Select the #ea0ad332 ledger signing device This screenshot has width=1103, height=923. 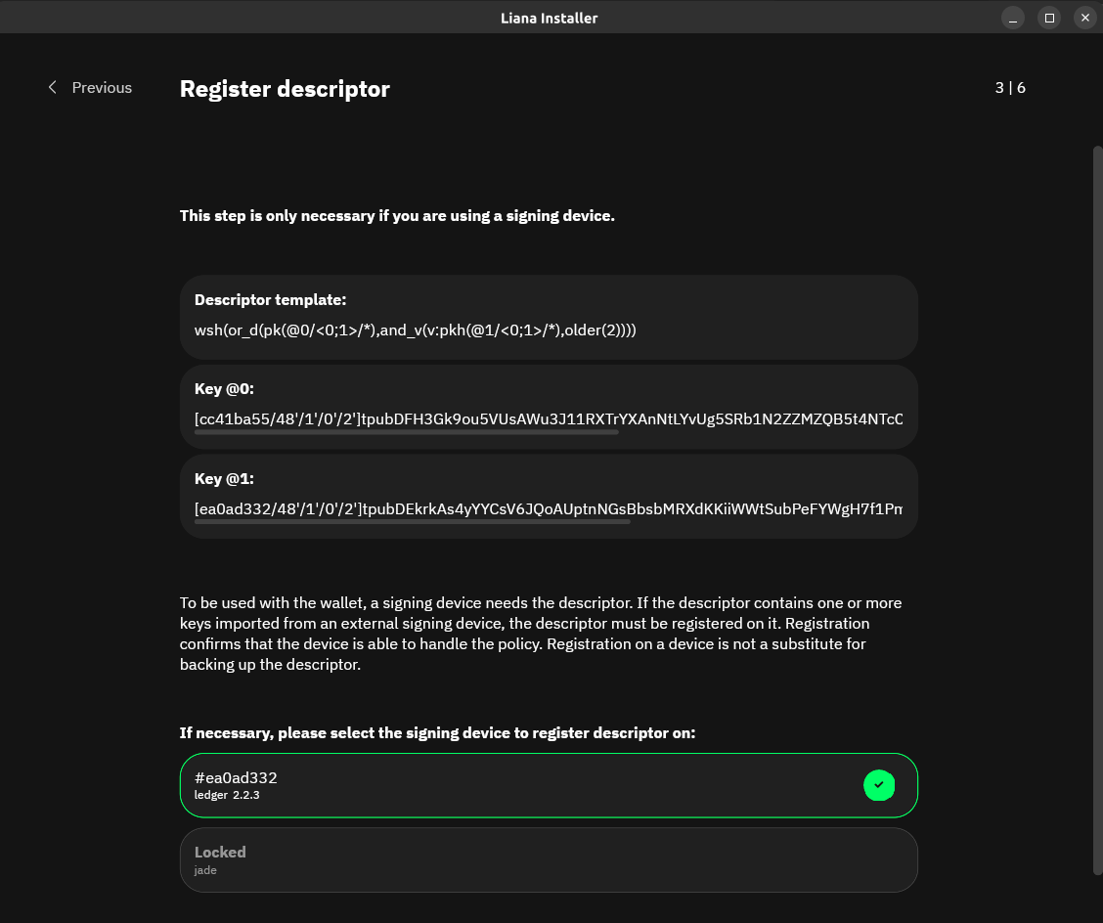[549, 785]
